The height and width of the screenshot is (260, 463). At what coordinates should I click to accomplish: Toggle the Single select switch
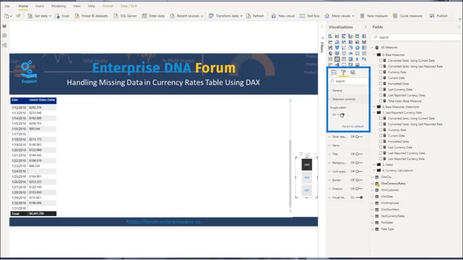click(x=341, y=114)
